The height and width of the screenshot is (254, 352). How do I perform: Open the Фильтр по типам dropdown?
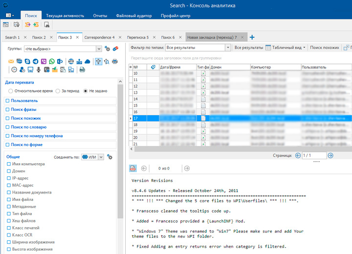coord(228,47)
